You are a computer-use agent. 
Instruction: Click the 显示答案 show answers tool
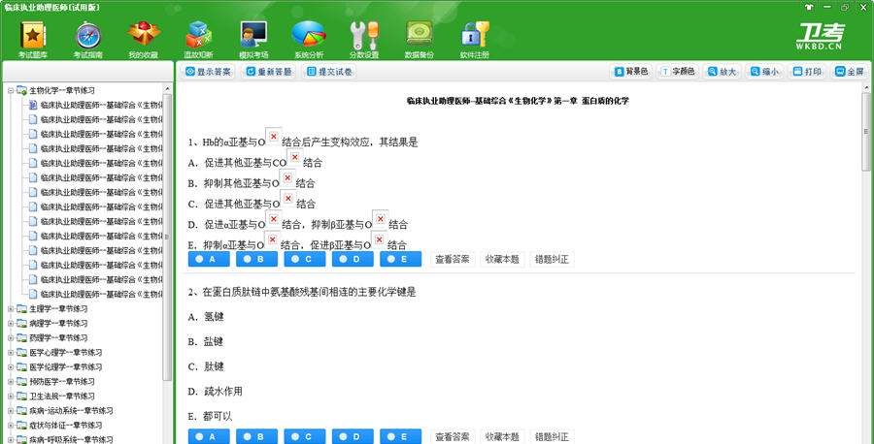click(208, 72)
